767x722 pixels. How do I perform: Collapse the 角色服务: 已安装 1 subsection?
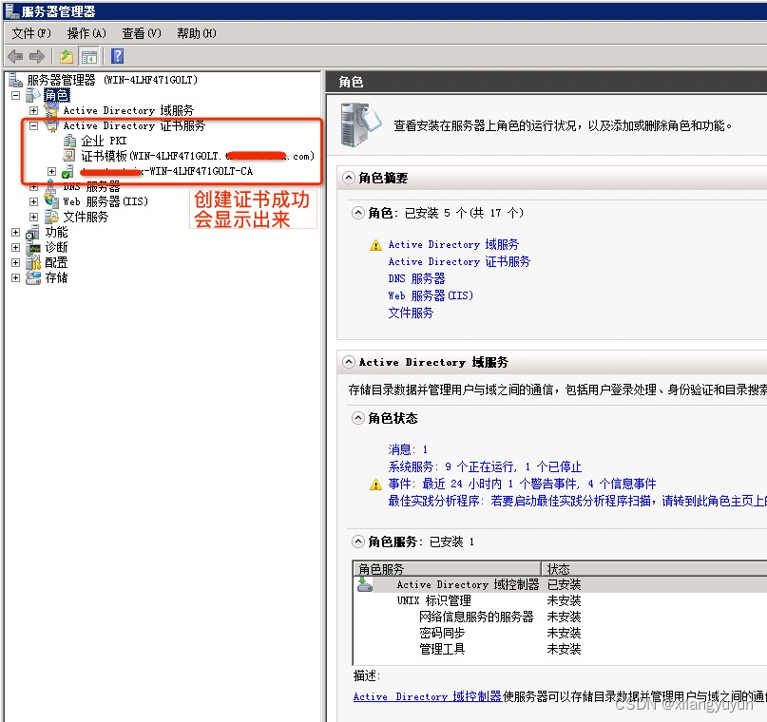(358, 541)
